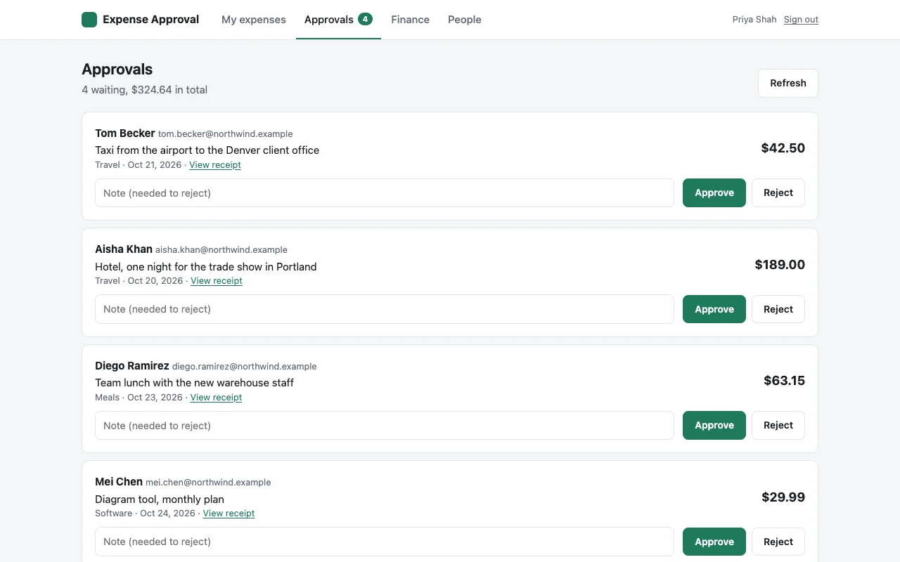Image resolution: width=900 pixels, height=562 pixels.
Task: Click the note field for Aisha Khan
Action: pos(385,309)
